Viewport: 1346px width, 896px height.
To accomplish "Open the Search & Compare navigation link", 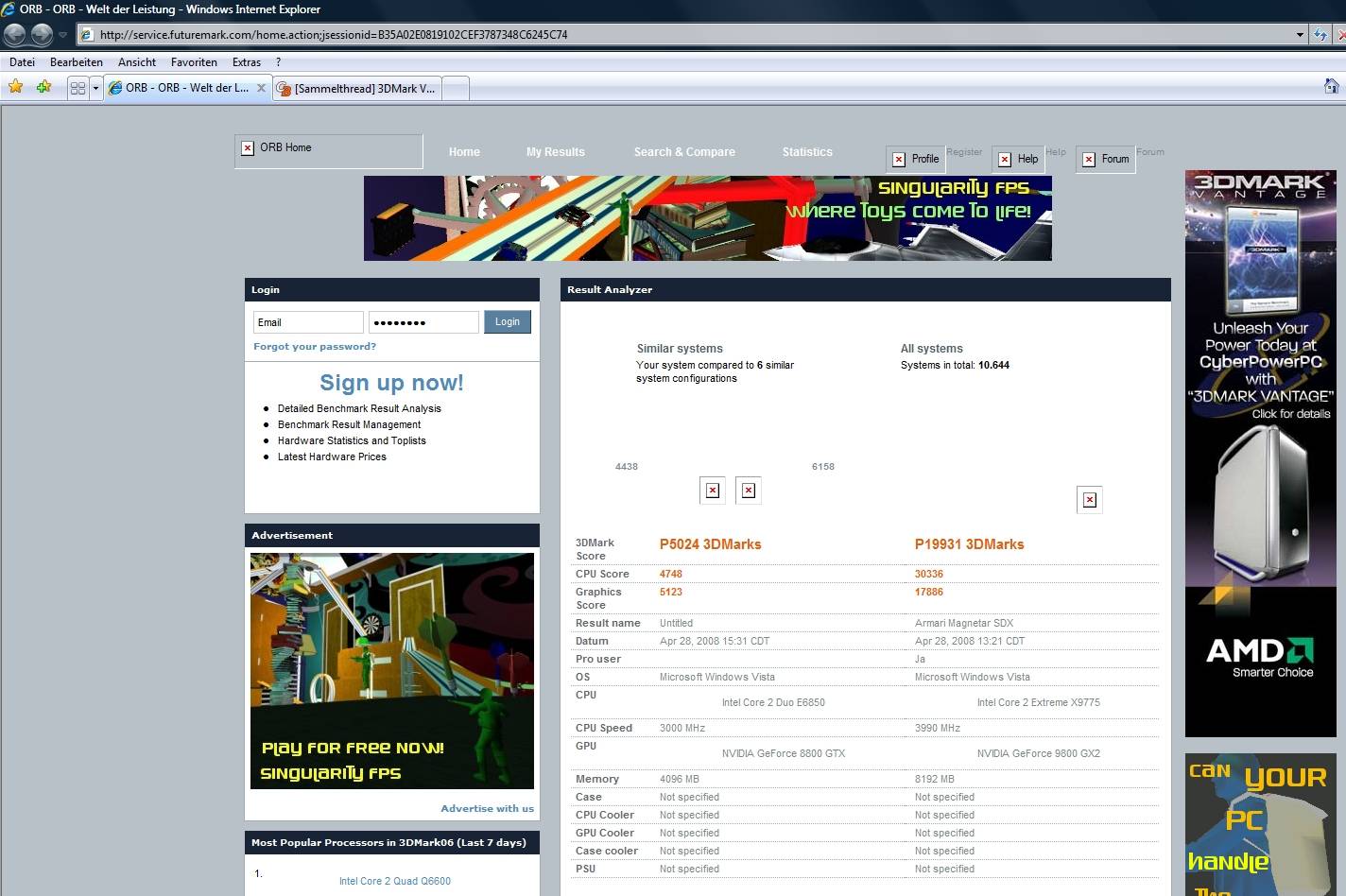I will coord(684,152).
